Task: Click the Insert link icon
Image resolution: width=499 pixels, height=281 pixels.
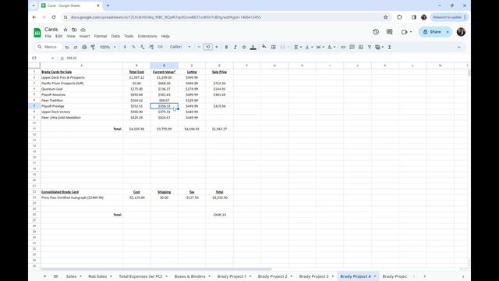Action: 343,47
